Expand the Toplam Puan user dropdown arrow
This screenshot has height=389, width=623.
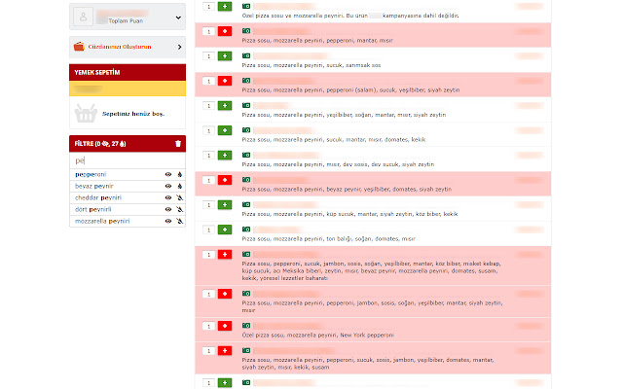click(x=178, y=18)
